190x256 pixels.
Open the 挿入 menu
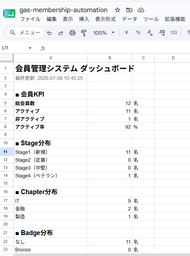coord(84,19)
